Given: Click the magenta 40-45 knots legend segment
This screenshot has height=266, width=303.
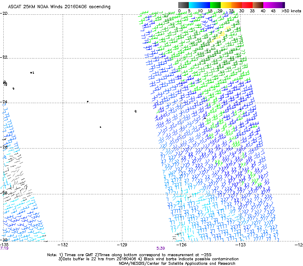Looking at the screenshot, I should click(x=269, y=5).
